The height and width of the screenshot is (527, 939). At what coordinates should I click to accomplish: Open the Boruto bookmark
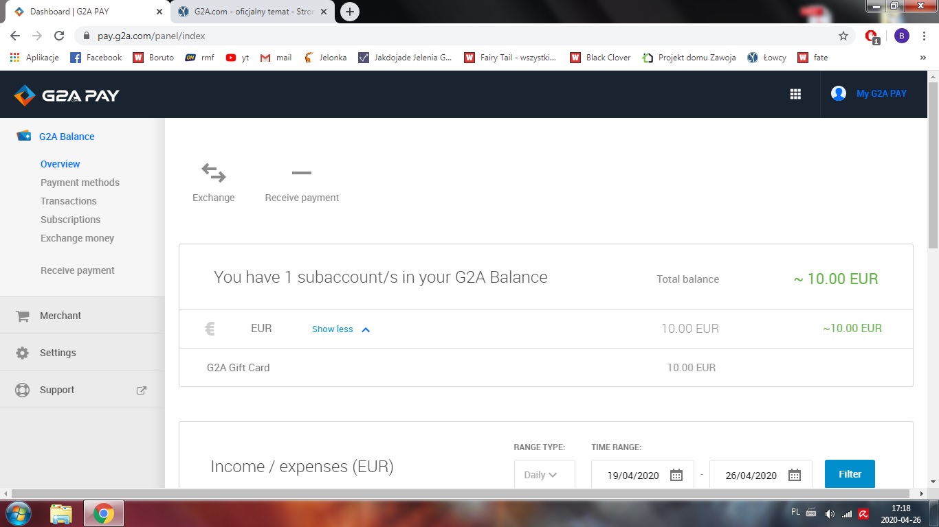153,58
